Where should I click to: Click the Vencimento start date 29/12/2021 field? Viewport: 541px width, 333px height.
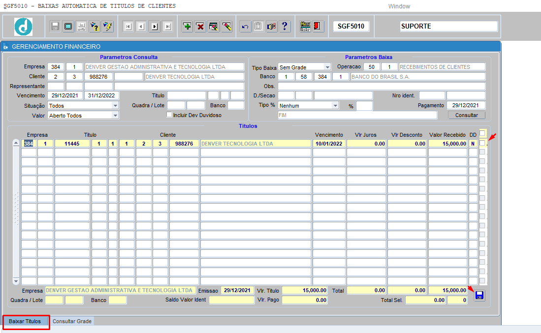point(65,95)
